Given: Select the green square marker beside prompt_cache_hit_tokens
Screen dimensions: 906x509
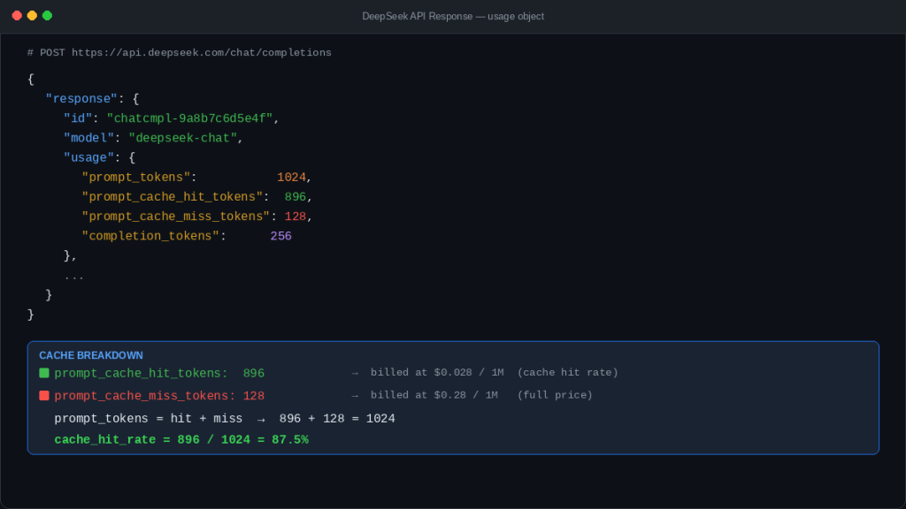Looking at the screenshot, I should coord(43,373).
